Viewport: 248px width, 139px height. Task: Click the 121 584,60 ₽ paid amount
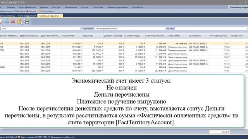(160, 51)
